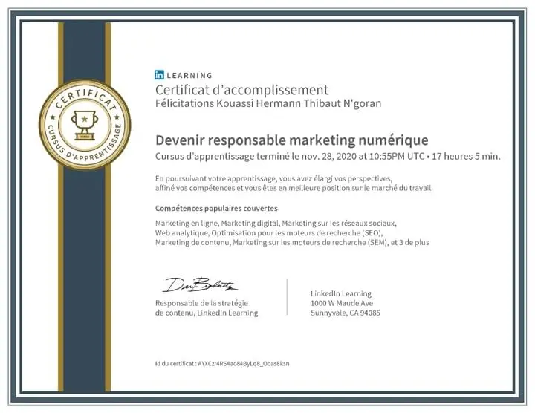The width and height of the screenshot is (535, 413).
Task: Click the title 'Devenir responsable marketing numérique'
Action: coord(292,140)
